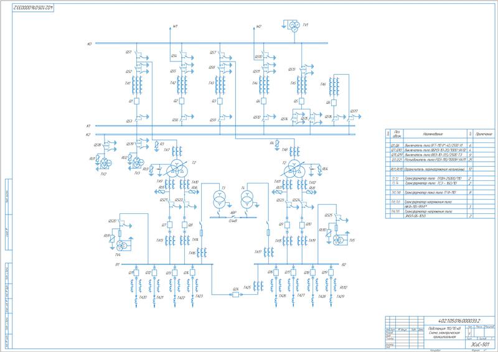This screenshot has height=352, width=498.
Task: Select breaker Q7 symbol
Action: [169, 225]
